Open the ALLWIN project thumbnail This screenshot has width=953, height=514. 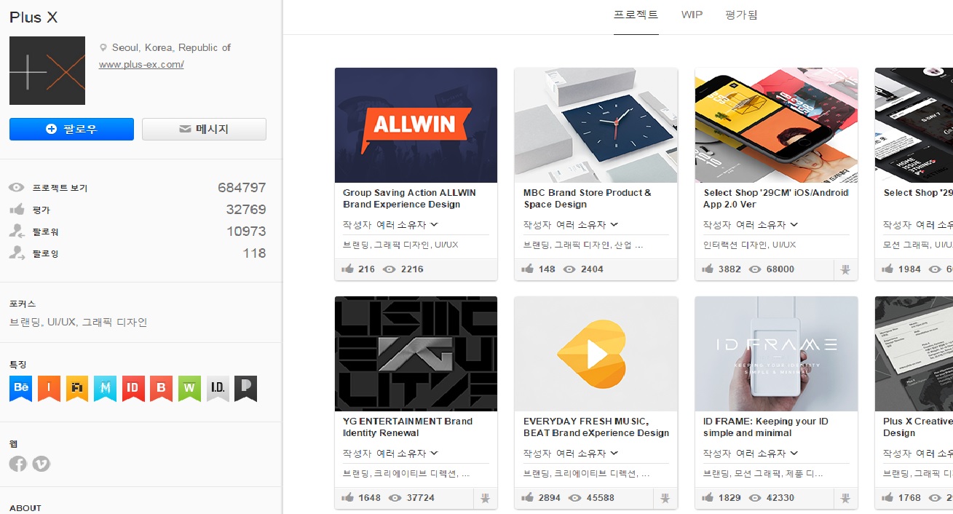[416, 125]
